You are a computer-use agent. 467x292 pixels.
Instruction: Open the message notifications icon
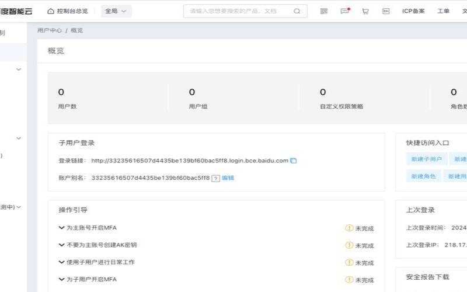pyautogui.click(x=345, y=11)
